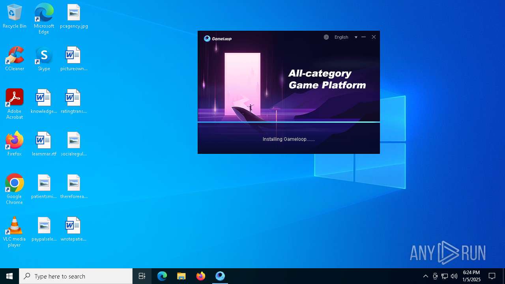The width and height of the screenshot is (505, 284).
Task: Expand the hidden system tray icons
Action: click(x=425, y=276)
